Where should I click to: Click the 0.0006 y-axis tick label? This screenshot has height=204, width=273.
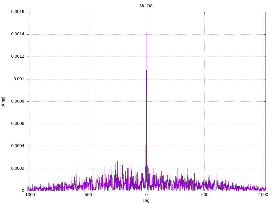coord(18,124)
